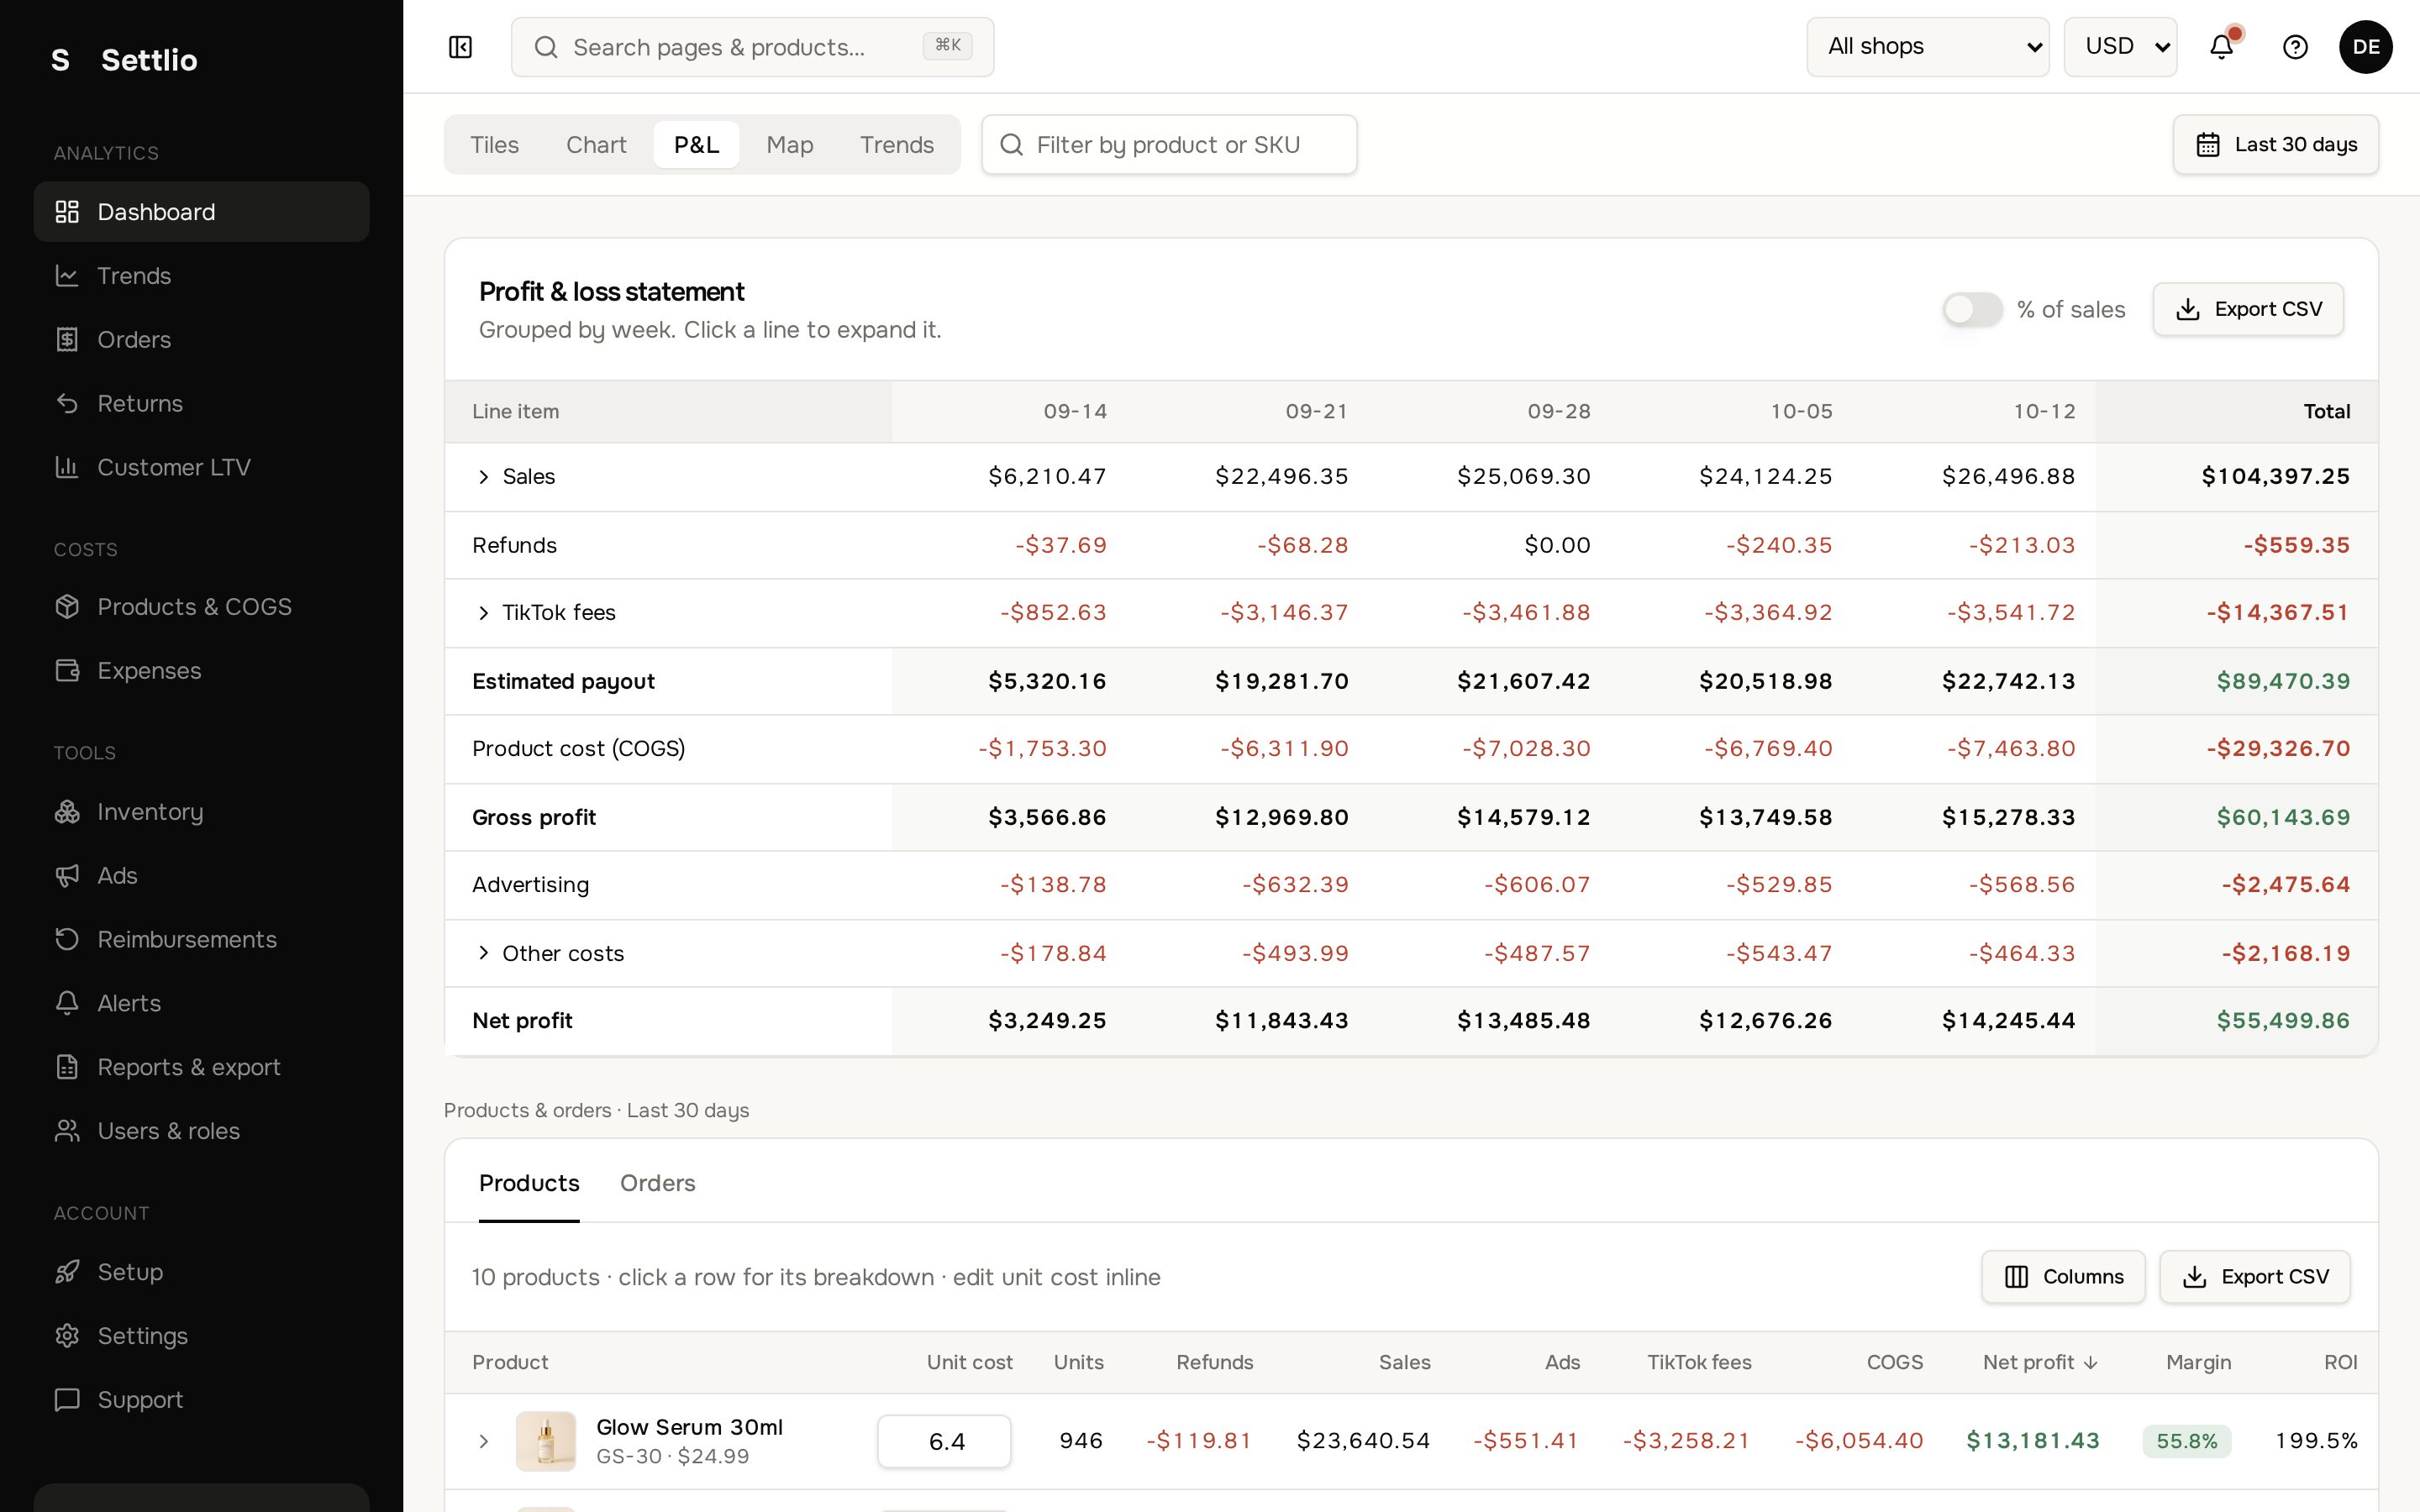Sort by the TikTok fees column header
2420x1512 pixels.
(x=1699, y=1363)
